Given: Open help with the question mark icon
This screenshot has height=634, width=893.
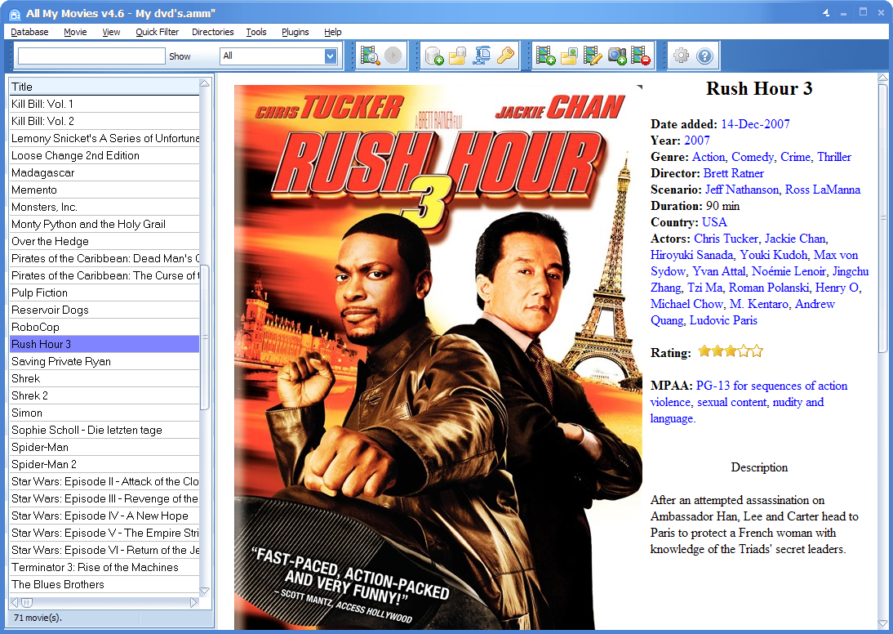Looking at the screenshot, I should [704, 56].
